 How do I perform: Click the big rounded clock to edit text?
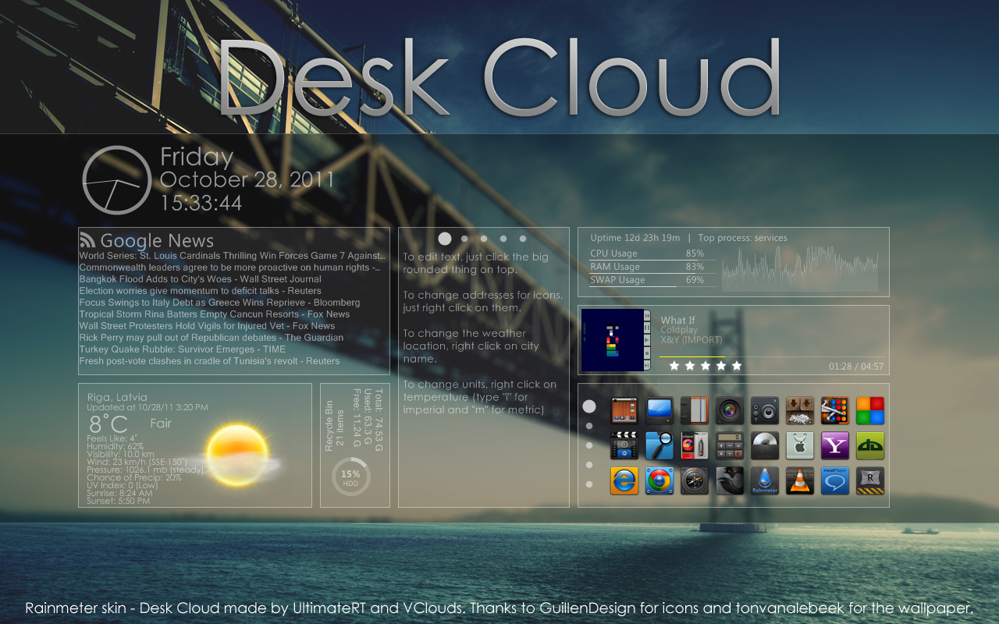click(x=117, y=179)
